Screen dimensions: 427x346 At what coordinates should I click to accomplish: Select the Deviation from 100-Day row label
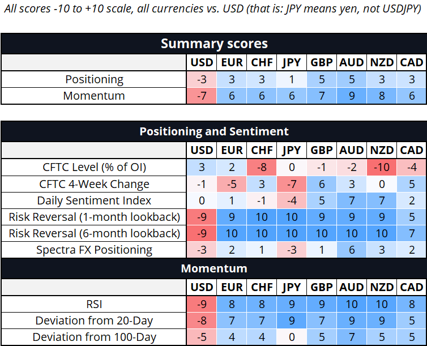coord(95,337)
